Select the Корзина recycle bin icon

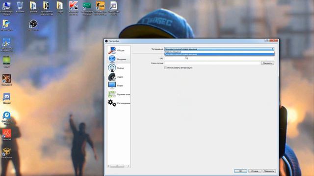(x=20, y=7)
